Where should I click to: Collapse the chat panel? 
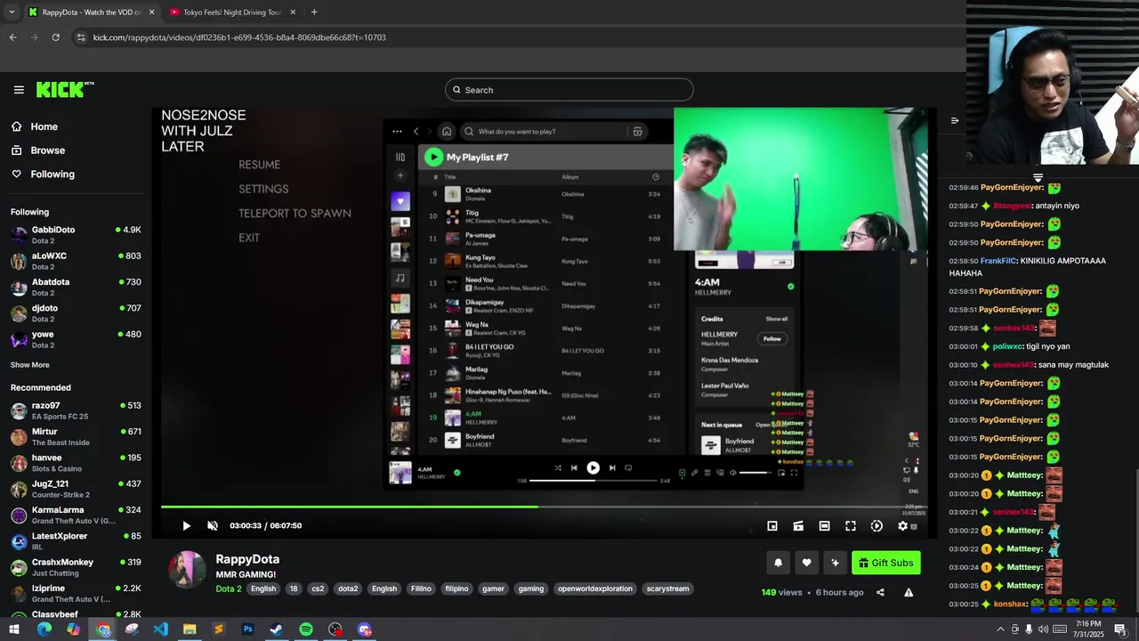[955, 120]
